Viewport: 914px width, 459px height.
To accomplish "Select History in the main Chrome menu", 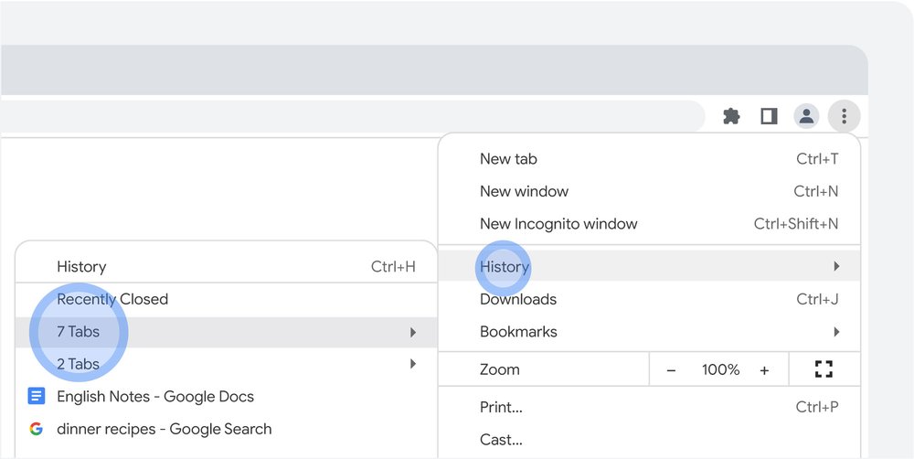I will tap(649, 267).
